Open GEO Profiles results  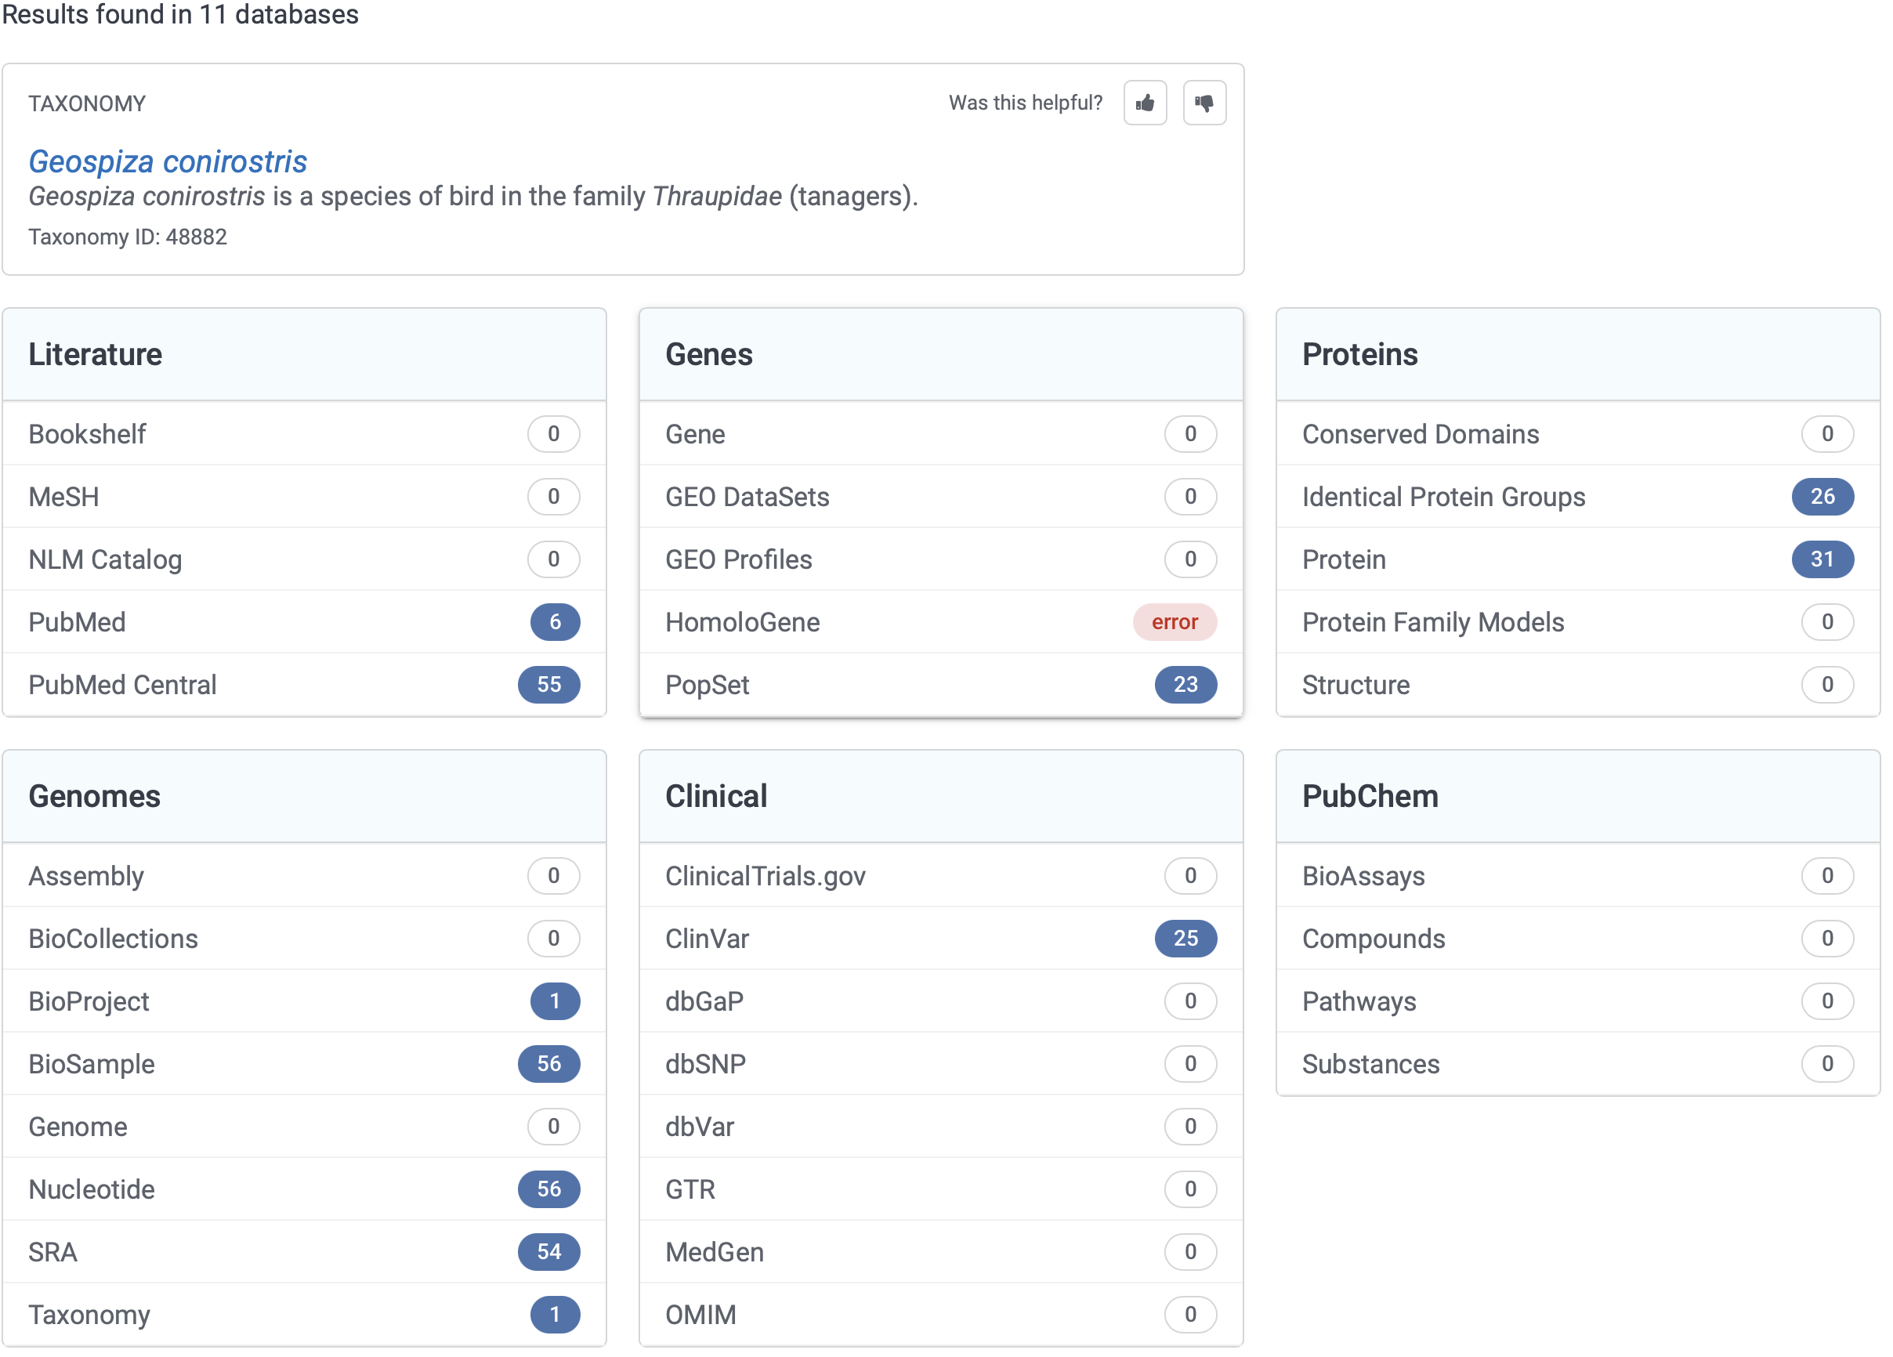941,559
